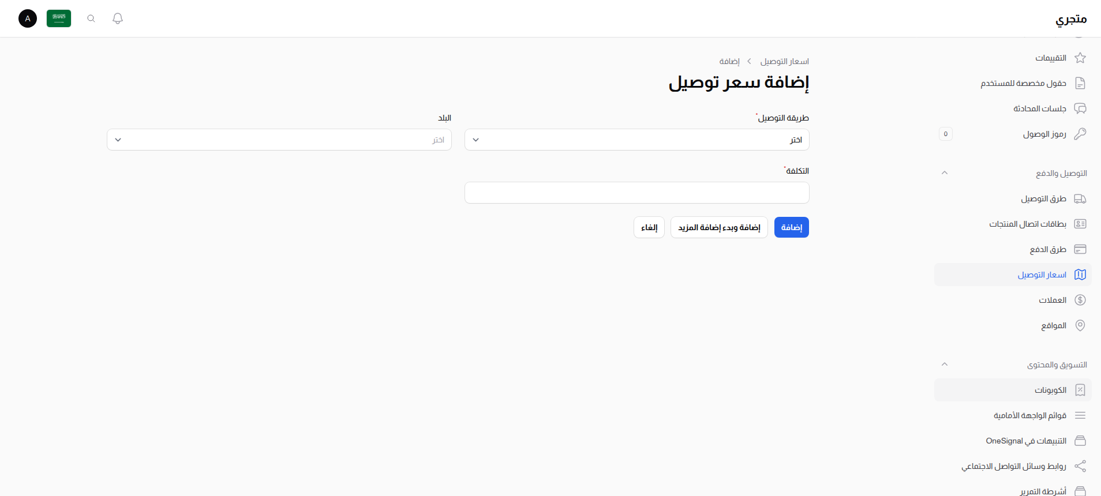1101x496 pixels.
Task: Click chat bubbles icon for جلسات المحادثة
Action: [1080, 108]
